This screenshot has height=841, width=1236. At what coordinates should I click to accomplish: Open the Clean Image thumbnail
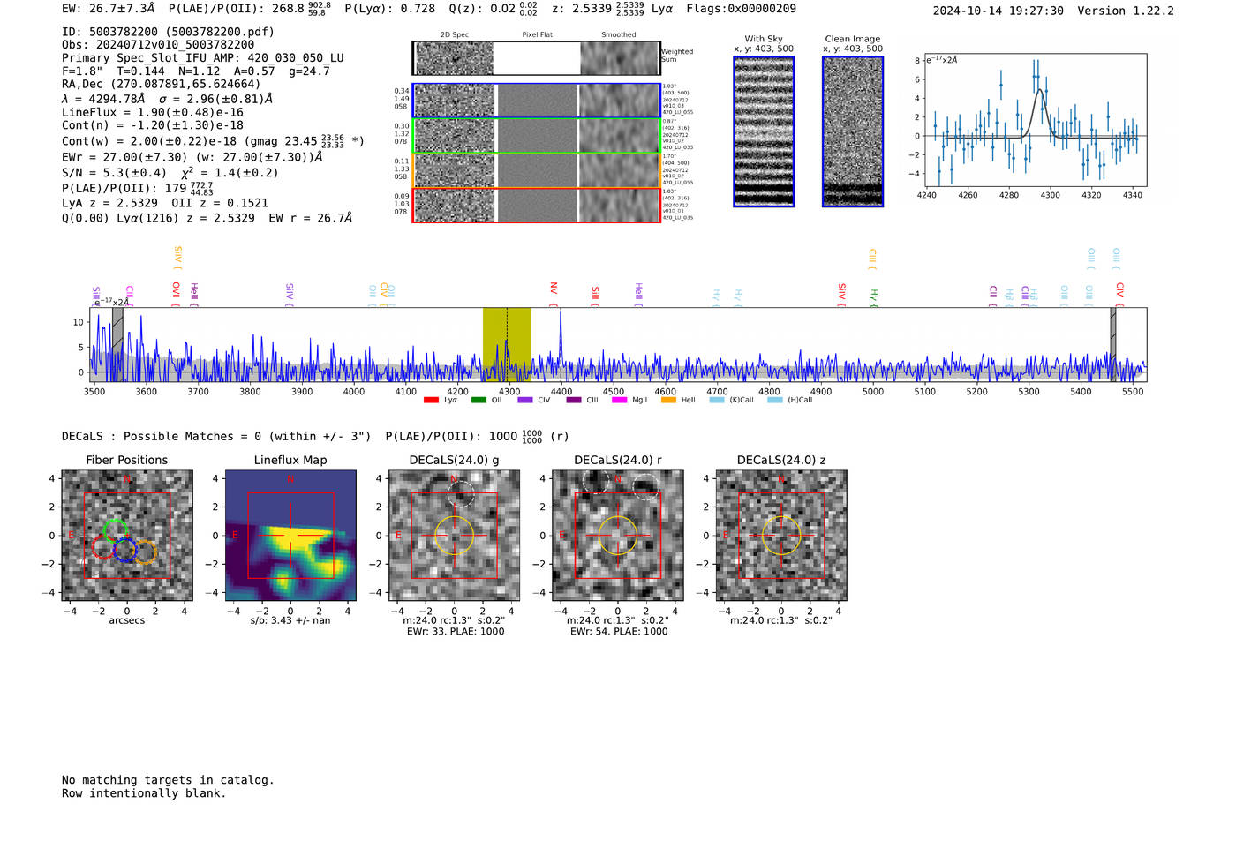(853, 131)
